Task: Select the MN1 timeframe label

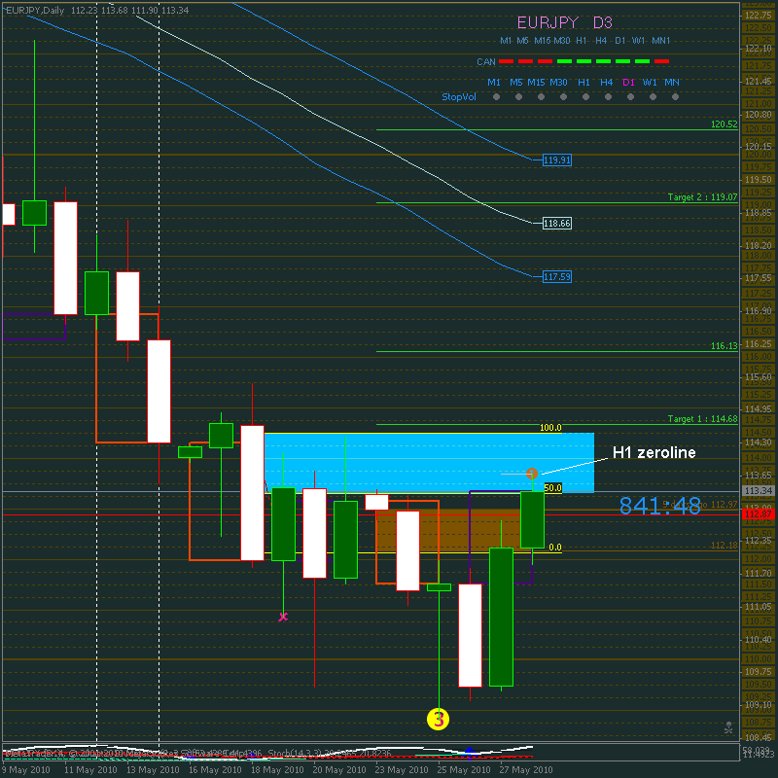Action: pyautogui.click(x=661, y=41)
